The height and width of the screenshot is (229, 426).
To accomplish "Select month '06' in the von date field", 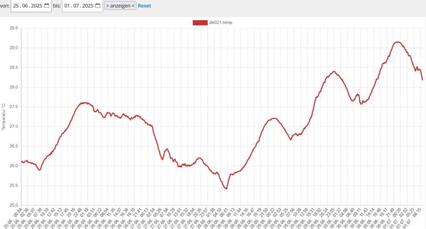I will coord(25,6).
